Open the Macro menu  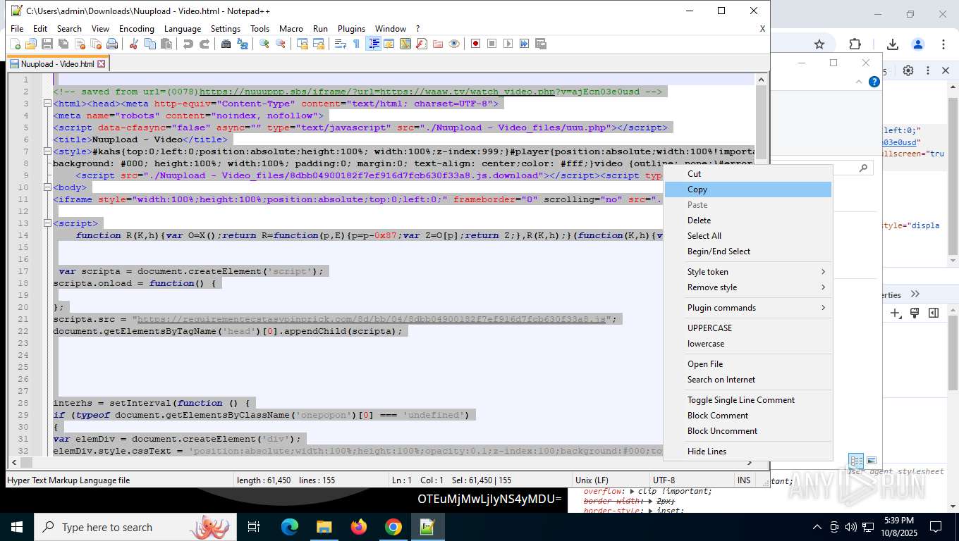click(291, 29)
